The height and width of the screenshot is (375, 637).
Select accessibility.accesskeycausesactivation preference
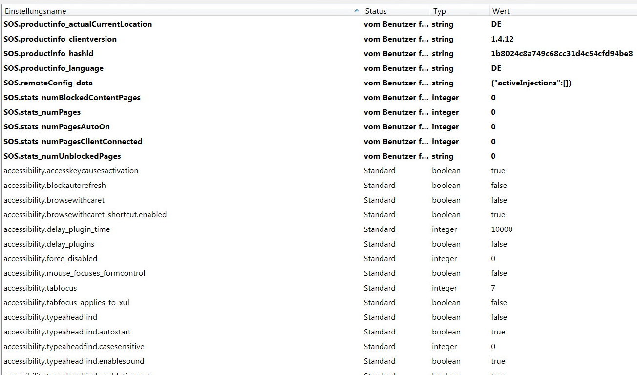coord(71,171)
